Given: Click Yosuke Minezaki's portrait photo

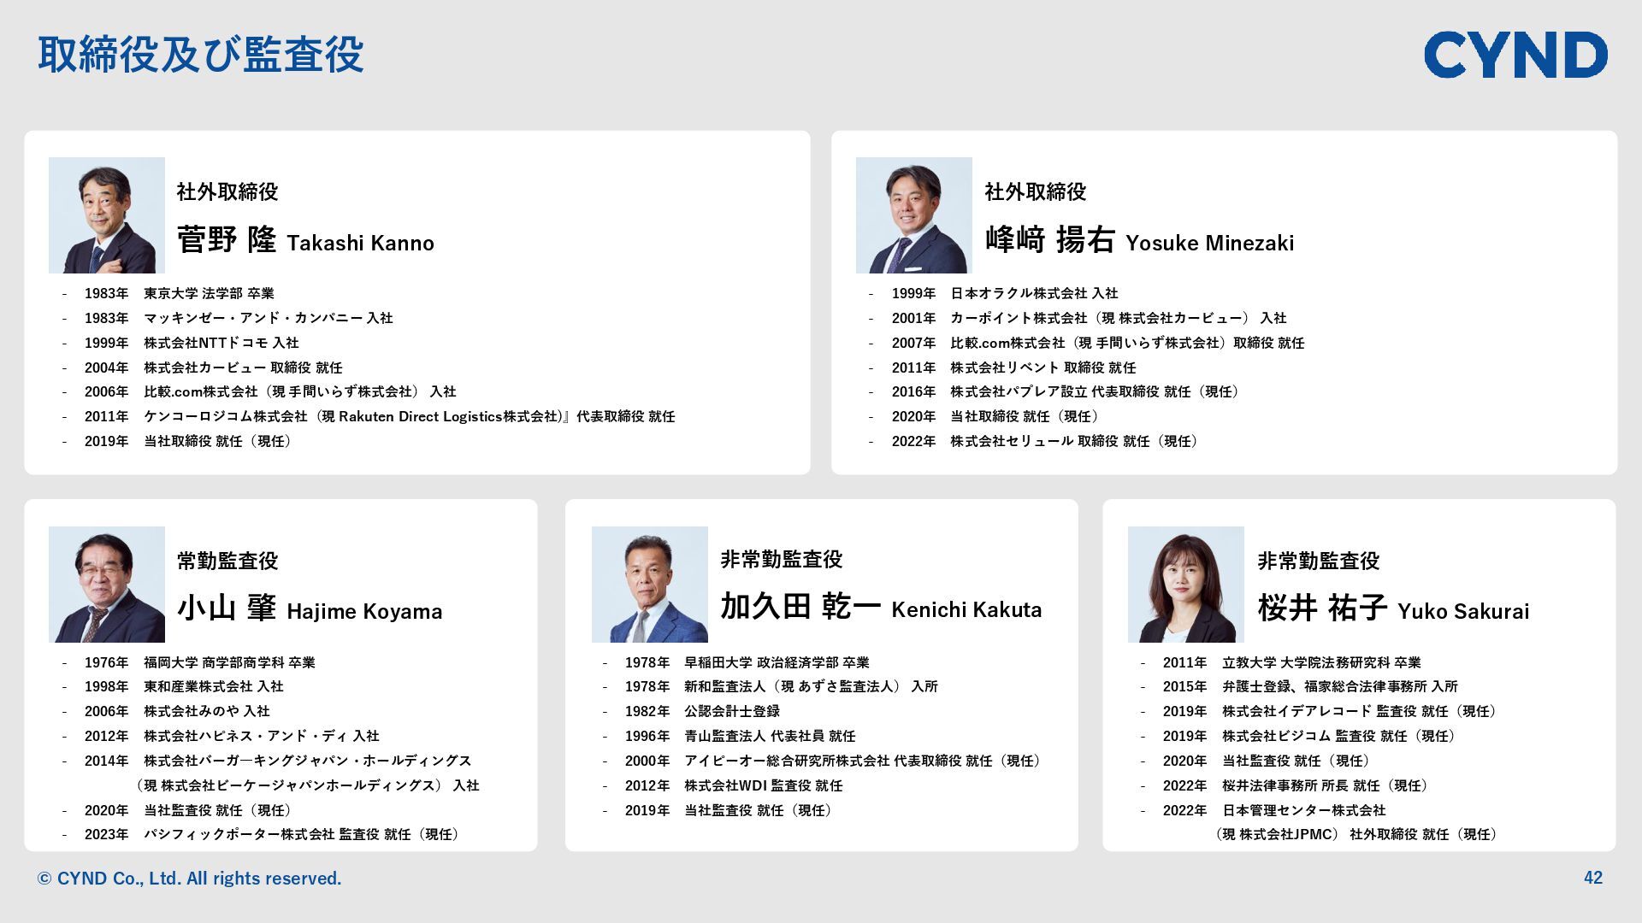Looking at the screenshot, I should [x=914, y=215].
